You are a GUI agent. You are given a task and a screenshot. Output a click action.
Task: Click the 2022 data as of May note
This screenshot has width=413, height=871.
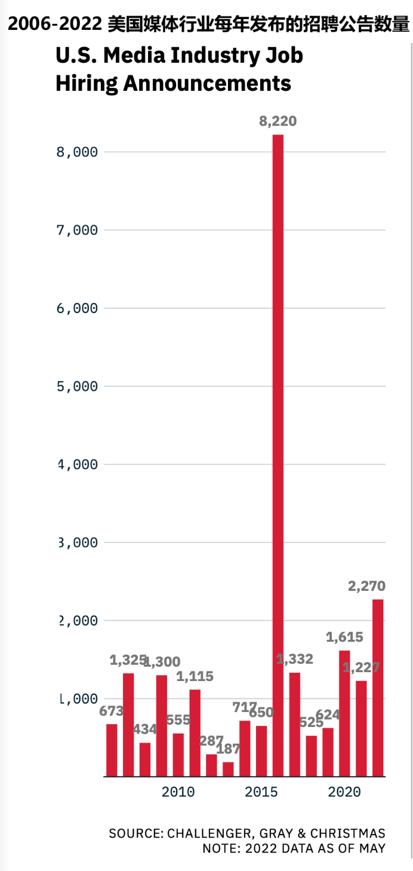294,848
